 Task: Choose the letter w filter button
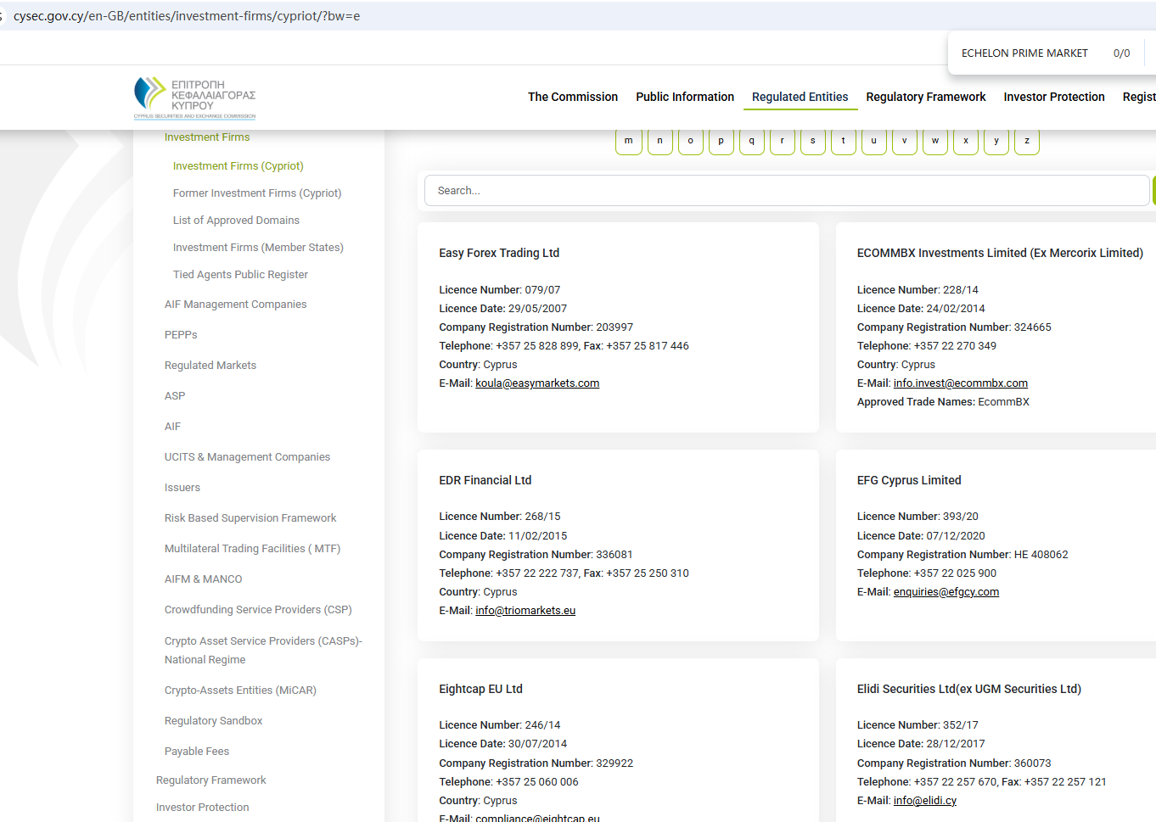pos(934,142)
